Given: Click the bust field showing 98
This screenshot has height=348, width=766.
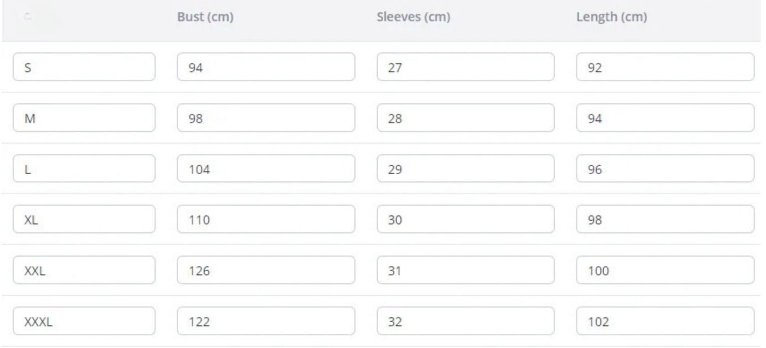Looking at the screenshot, I should pyautogui.click(x=266, y=118).
